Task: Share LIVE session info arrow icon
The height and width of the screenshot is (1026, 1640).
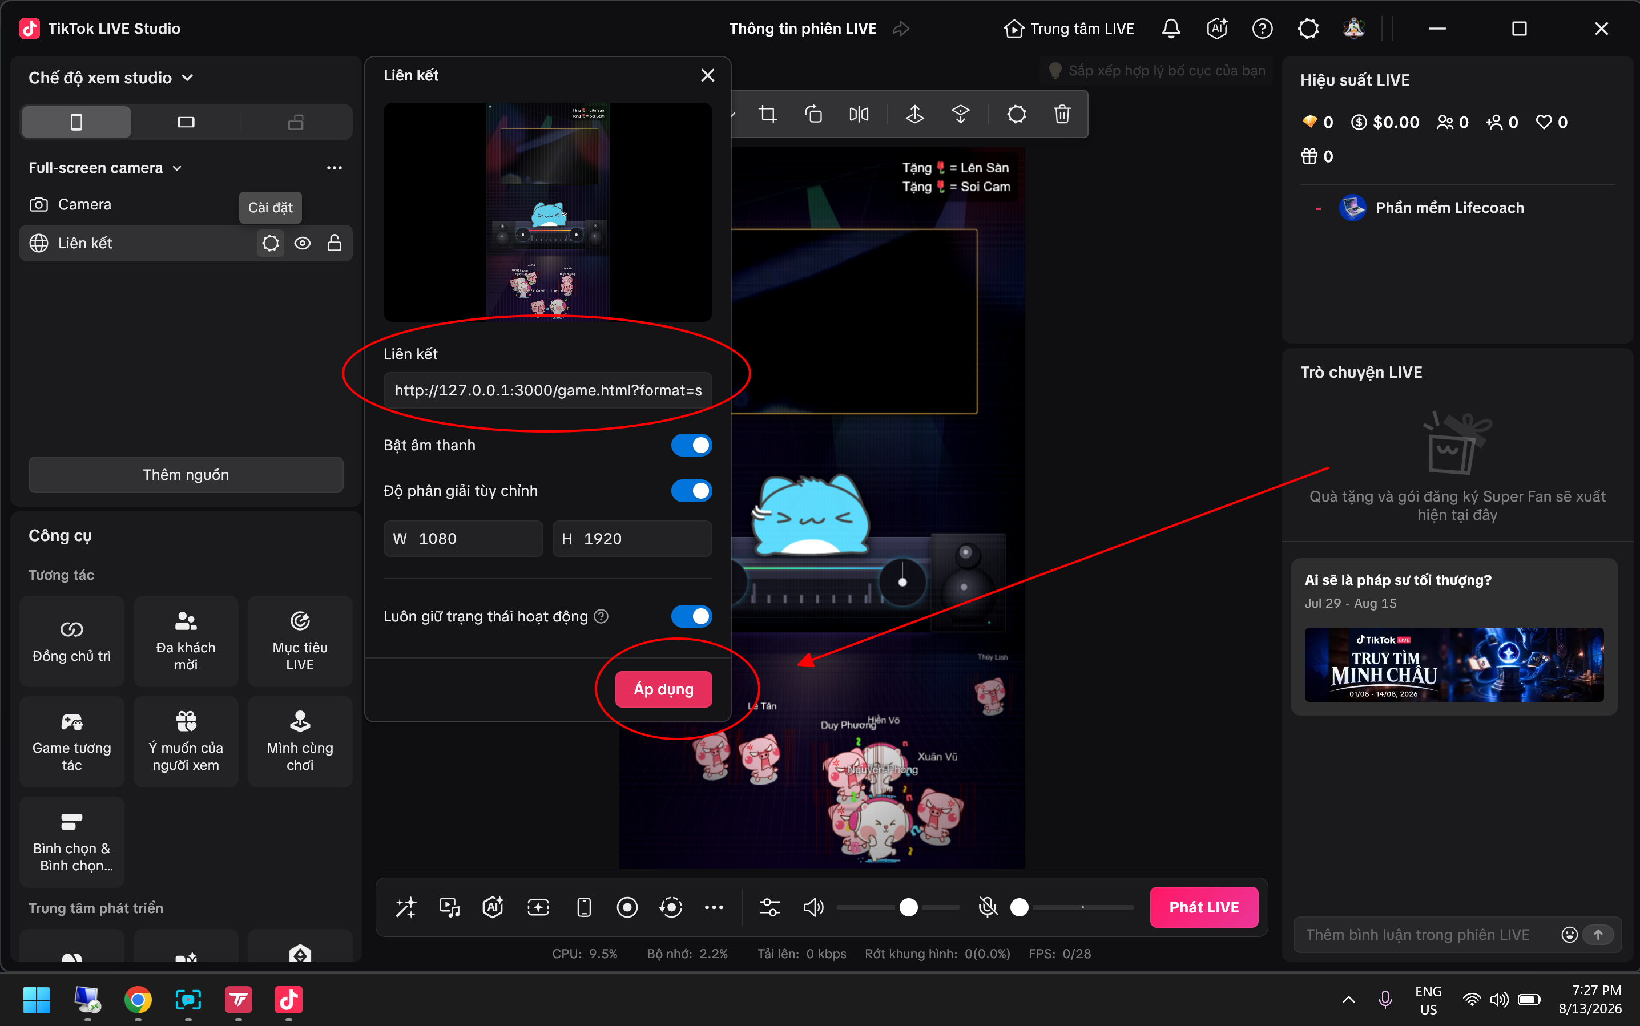Action: pos(901,29)
